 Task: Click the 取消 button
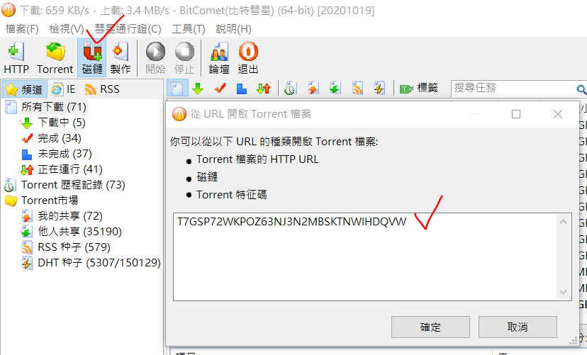(518, 327)
